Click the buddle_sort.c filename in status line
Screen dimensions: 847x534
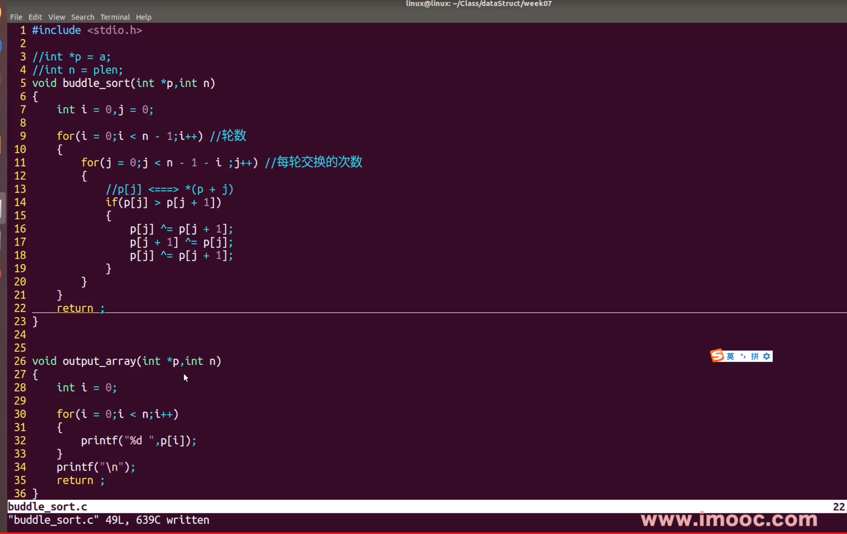pyautogui.click(x=47, y=507)
